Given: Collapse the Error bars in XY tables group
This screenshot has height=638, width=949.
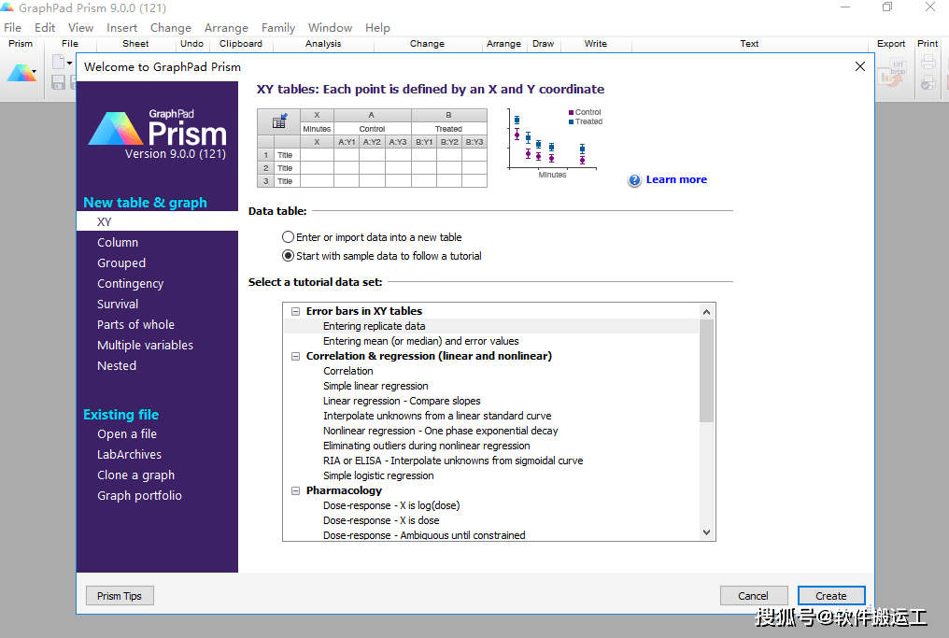Looking at the screenshot, I should pyautogui.click(x=295, y=311).
